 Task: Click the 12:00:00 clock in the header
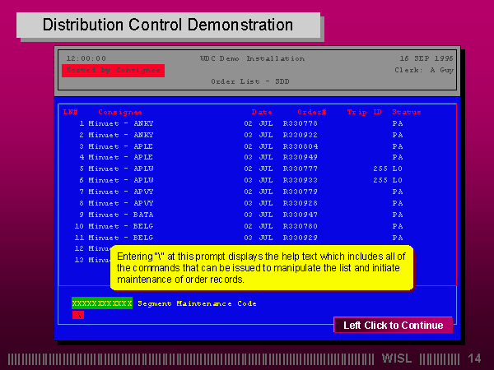tap(86, 58)
